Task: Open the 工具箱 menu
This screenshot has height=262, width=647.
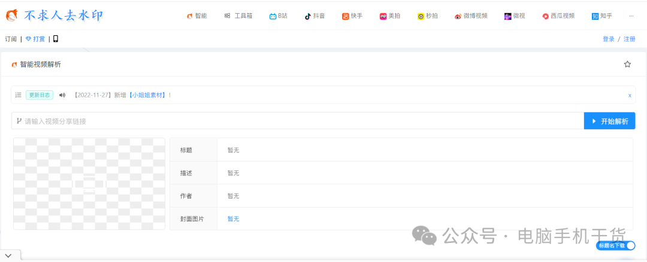Action: 238,16
